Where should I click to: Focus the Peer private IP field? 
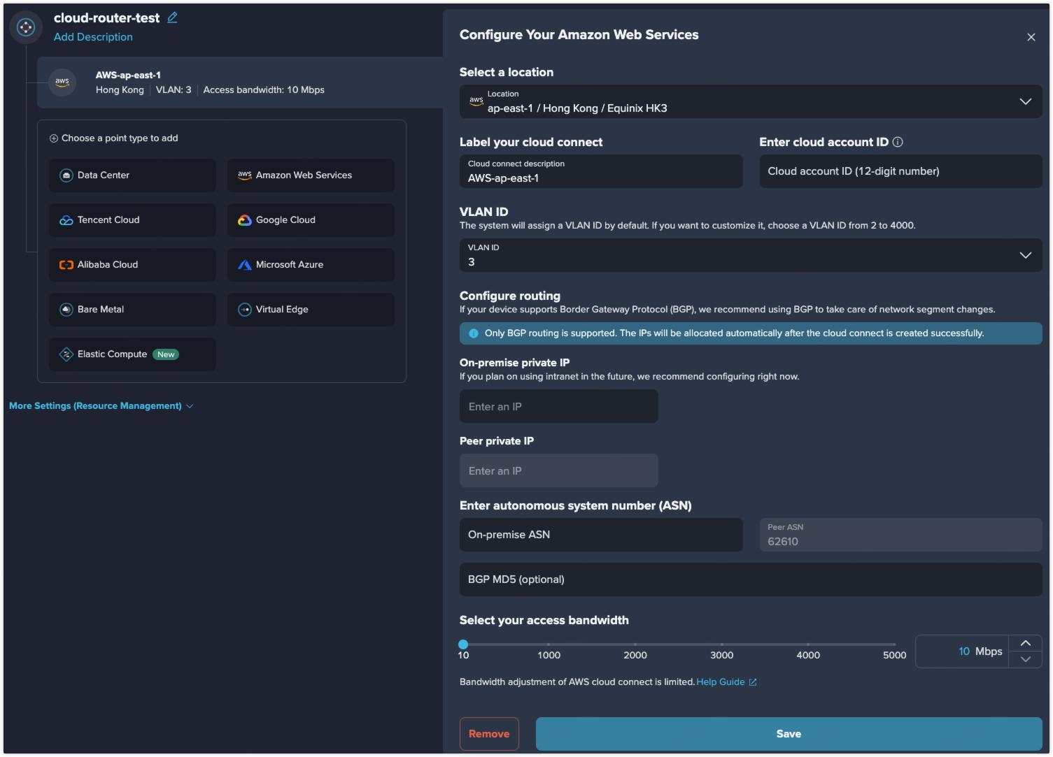(559, 470)
